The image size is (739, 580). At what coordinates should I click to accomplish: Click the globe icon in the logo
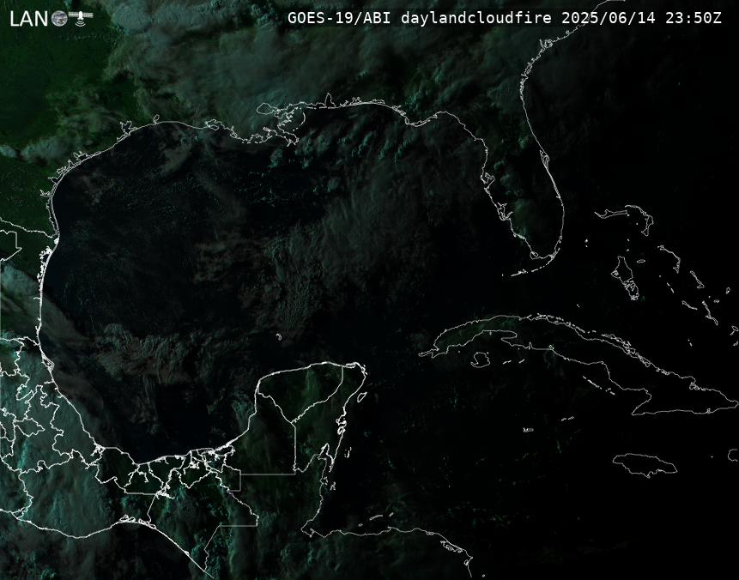click(x=59, y=18)
